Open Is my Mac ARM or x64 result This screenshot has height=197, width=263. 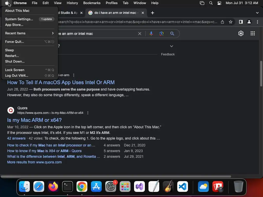tap(34, 120)
